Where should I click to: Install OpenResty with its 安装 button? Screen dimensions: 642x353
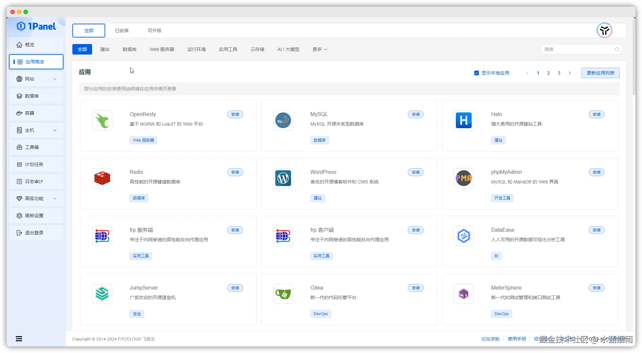pos(235,114)
